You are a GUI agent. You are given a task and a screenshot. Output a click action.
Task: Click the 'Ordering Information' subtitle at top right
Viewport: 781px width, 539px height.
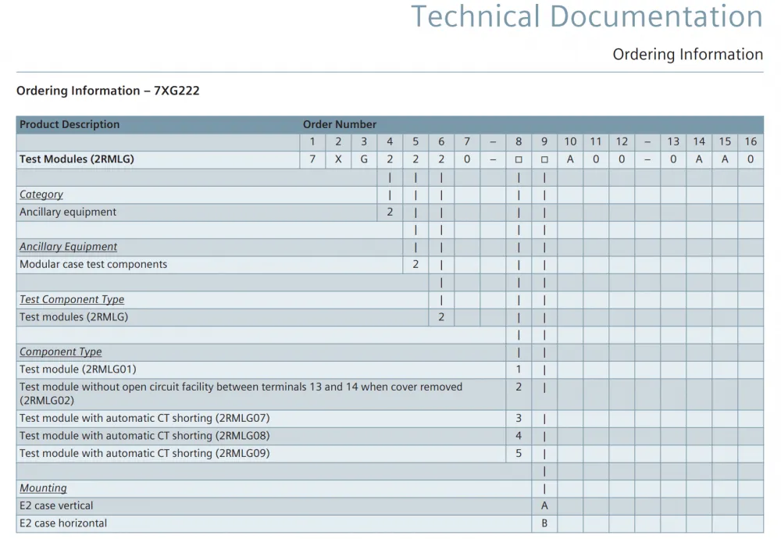(x=687, y=55)
